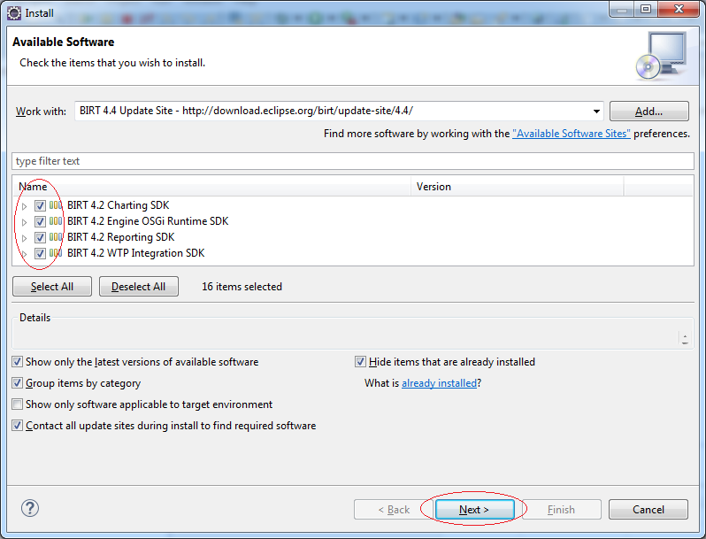
Task: Click the install wizard computer and CD image
Action: coord(661,56)
